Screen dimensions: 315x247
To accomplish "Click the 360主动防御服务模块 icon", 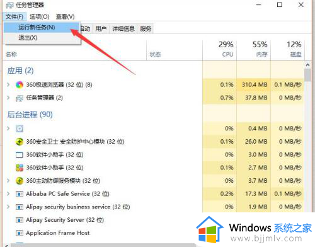I will pos(20,181).
